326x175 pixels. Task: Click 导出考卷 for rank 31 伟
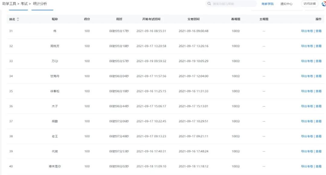click(x=307, y=31)
